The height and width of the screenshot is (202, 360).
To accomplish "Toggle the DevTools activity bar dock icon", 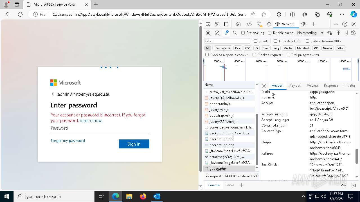I will pyautogui.click(x=226, y=24).
